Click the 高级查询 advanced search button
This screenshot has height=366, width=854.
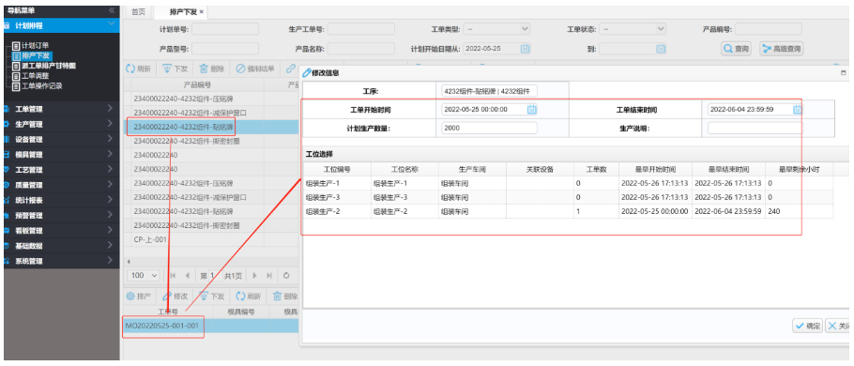click(x=782, y=49)
